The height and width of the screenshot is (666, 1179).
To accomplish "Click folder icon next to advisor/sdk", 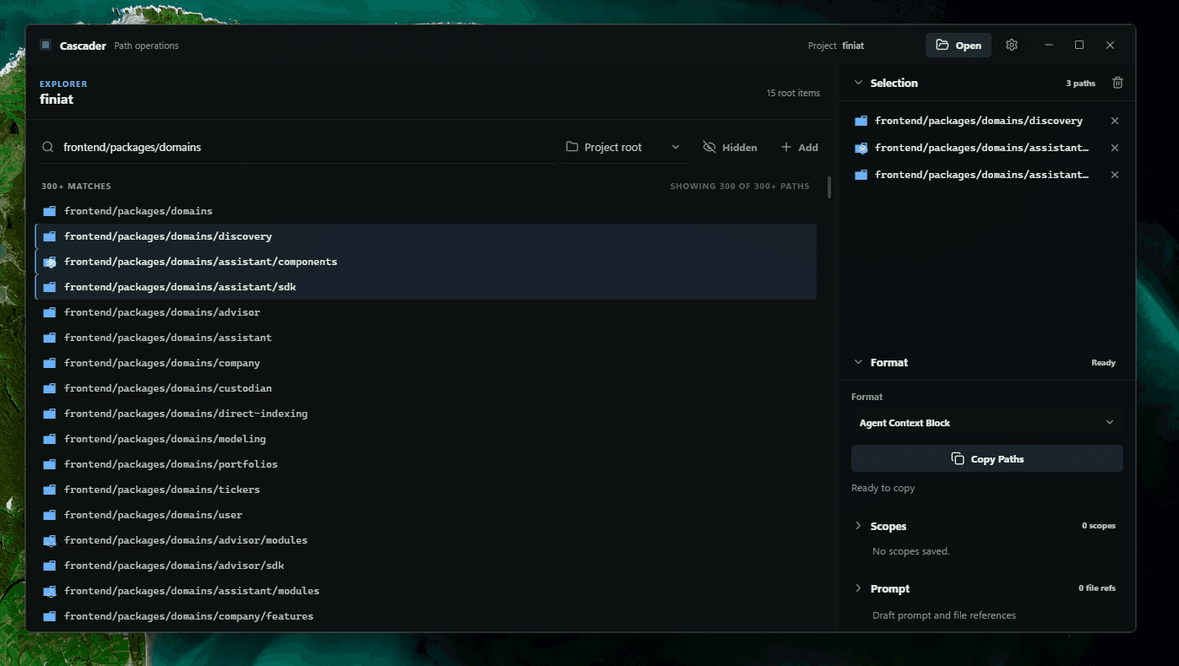I will [x=50, y=566].
